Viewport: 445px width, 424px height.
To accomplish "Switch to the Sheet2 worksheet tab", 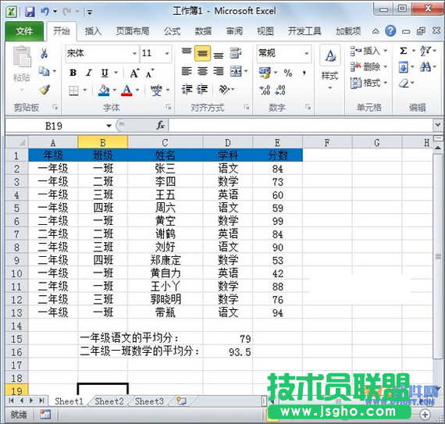I will 109,401.
